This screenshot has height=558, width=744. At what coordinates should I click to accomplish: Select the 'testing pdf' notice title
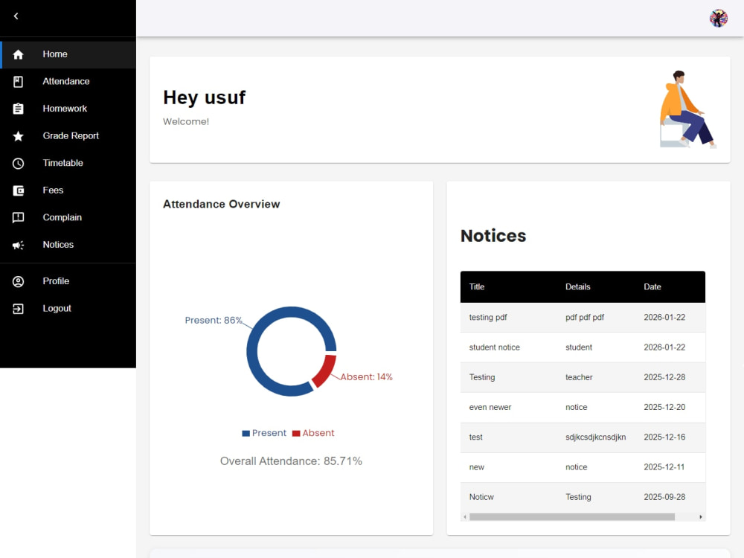coord(488,318)
